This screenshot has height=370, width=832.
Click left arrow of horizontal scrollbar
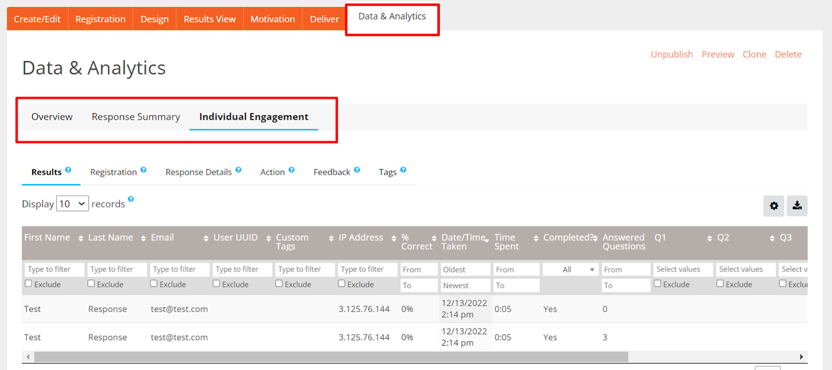(28, 357)
